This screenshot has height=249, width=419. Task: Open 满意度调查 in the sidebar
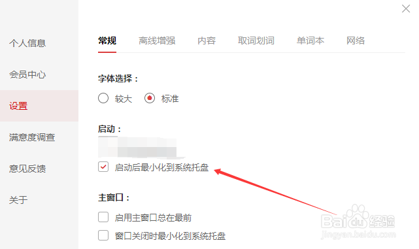tap(32, 137)
